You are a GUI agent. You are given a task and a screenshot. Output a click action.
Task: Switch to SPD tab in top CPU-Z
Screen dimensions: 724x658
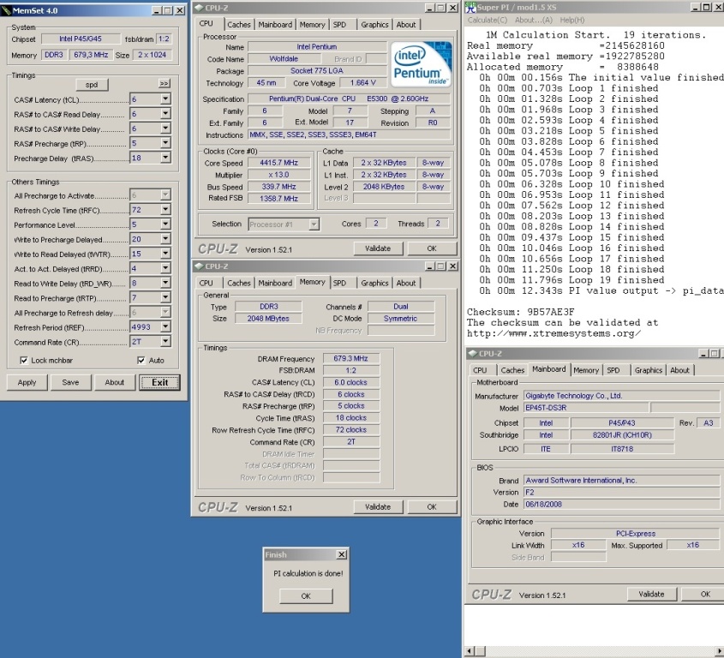click(339, 25)
